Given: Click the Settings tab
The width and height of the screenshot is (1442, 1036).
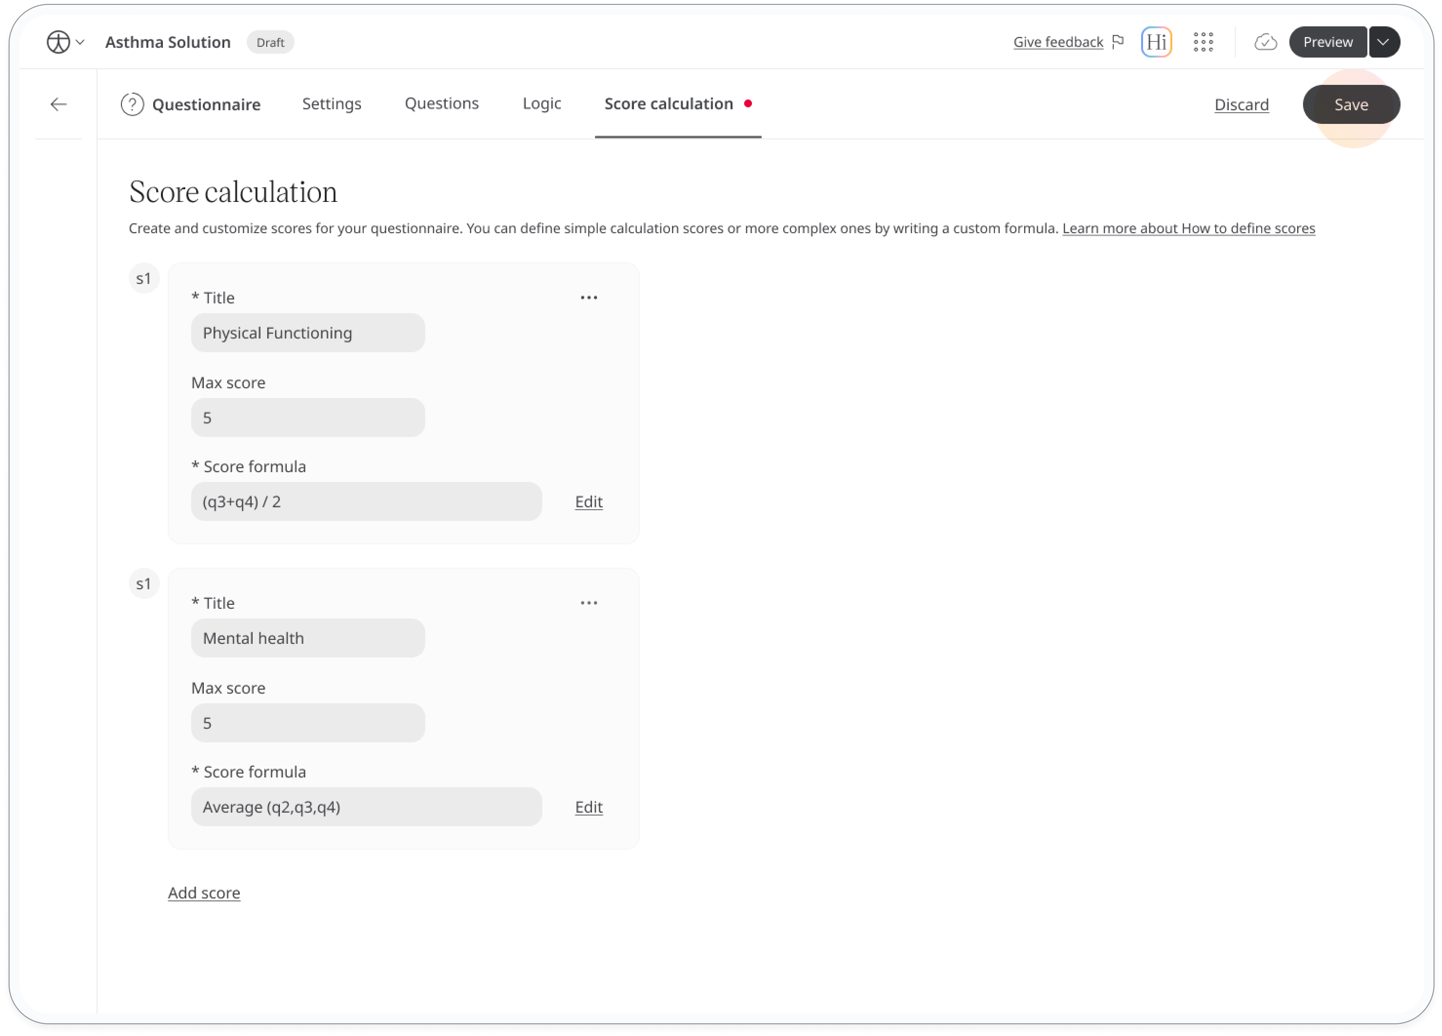Looking at the screenshot, I should point(332,103).
